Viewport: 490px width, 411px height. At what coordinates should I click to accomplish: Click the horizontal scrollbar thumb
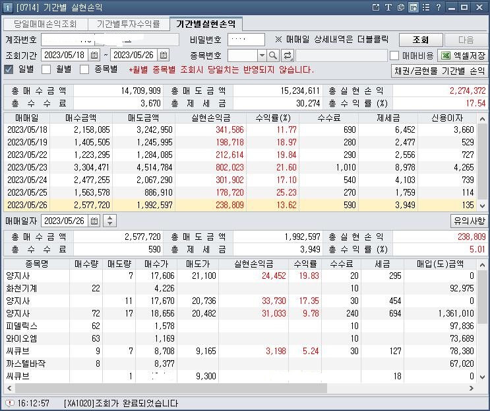coord(171,388)
